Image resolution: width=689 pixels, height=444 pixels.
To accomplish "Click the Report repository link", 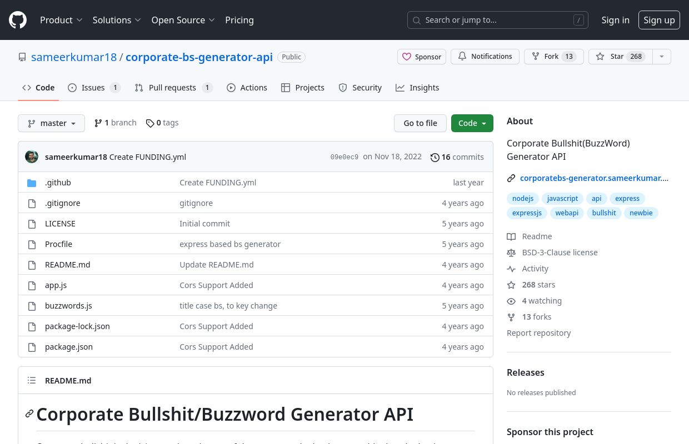I will point(539,333).
